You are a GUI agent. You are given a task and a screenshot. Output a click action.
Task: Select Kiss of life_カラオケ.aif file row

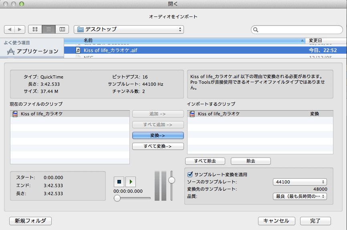206,50
